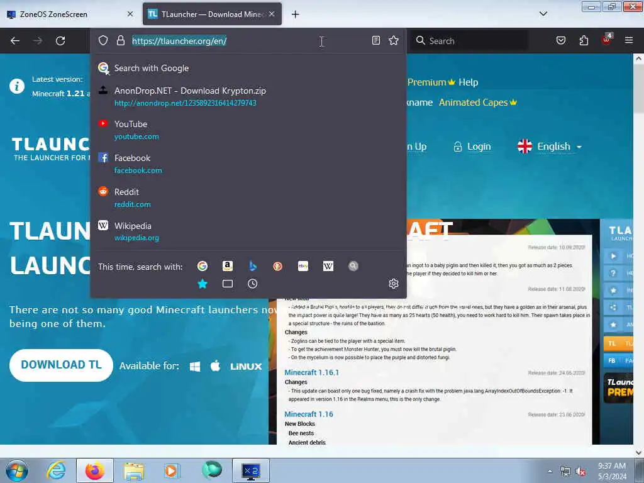Search this time with DuckDuckGo icon
This screenshot has width=644, height=483.
[x=277, y=266]
